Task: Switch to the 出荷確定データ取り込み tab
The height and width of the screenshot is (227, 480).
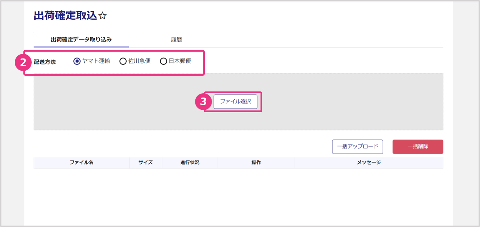Action: 81,40
